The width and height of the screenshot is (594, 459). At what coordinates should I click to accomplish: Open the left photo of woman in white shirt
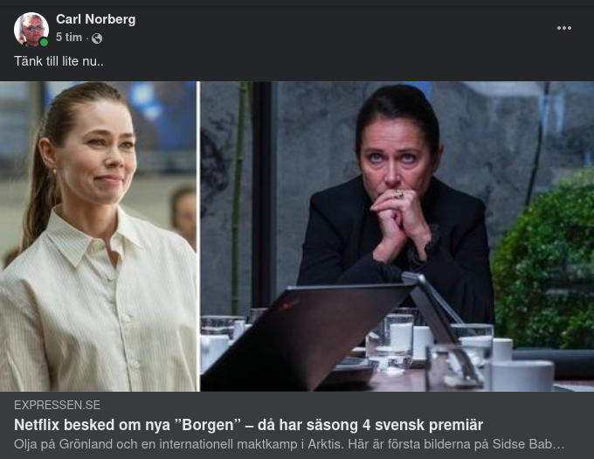pyautogui.click(x=99, y=237)
